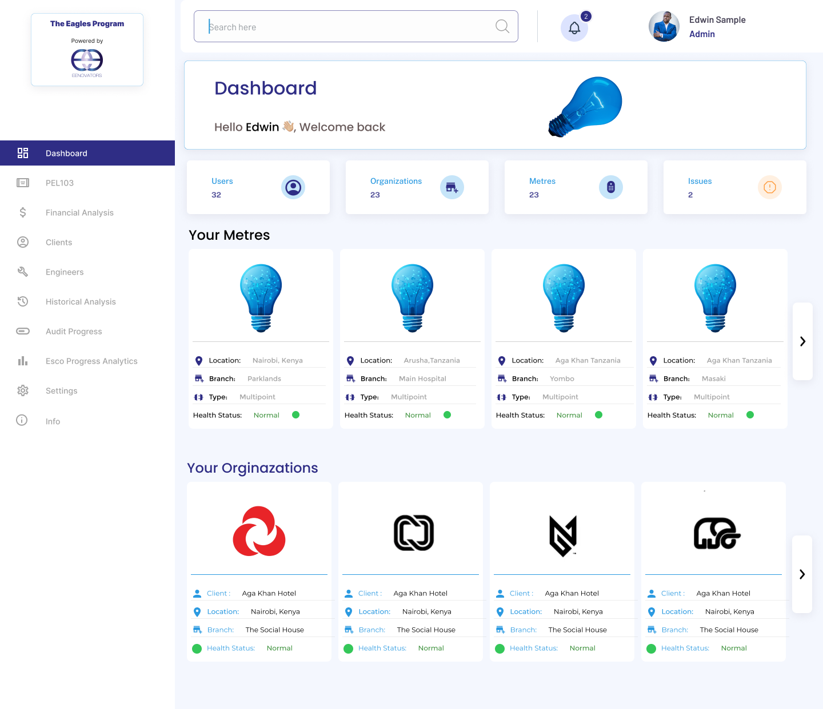823x709 pixels.
Task: Click the Issues count 2
Action: (x=690, y=195)
